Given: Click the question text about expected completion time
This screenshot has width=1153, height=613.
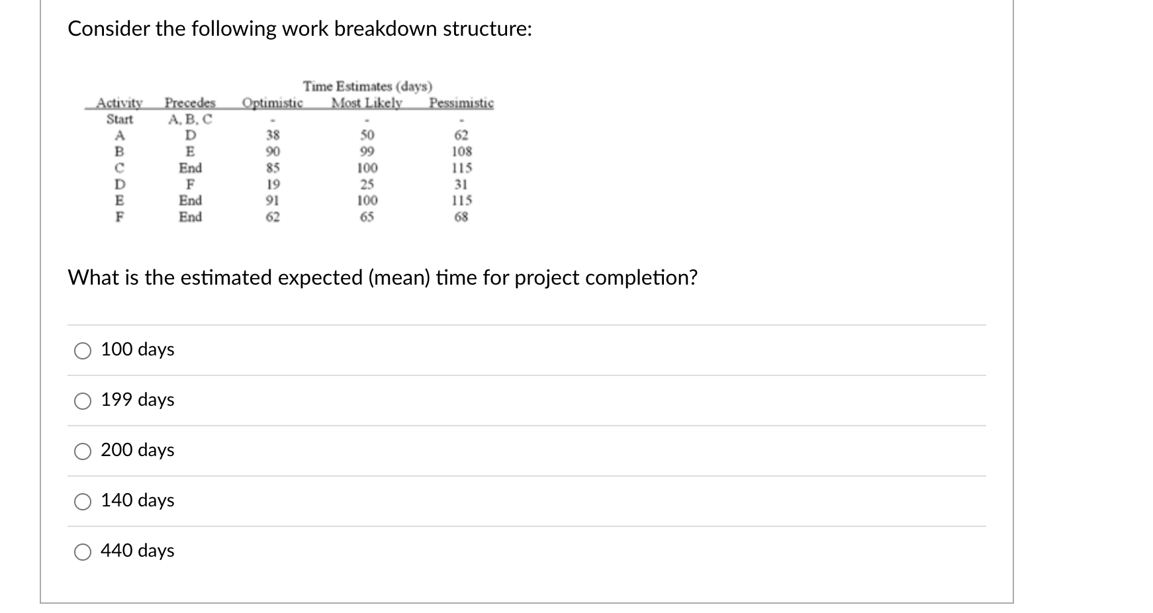Looking at the screenshot, I should click(383, 278).
